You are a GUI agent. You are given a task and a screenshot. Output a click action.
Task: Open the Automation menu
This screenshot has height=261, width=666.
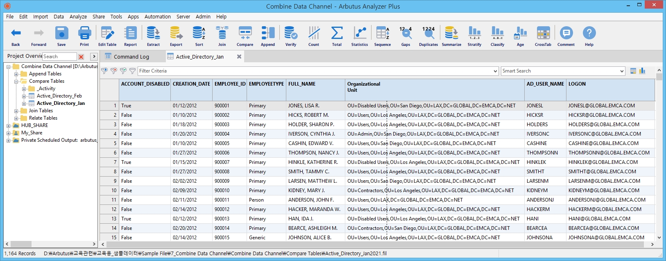(x=158, y=17)
